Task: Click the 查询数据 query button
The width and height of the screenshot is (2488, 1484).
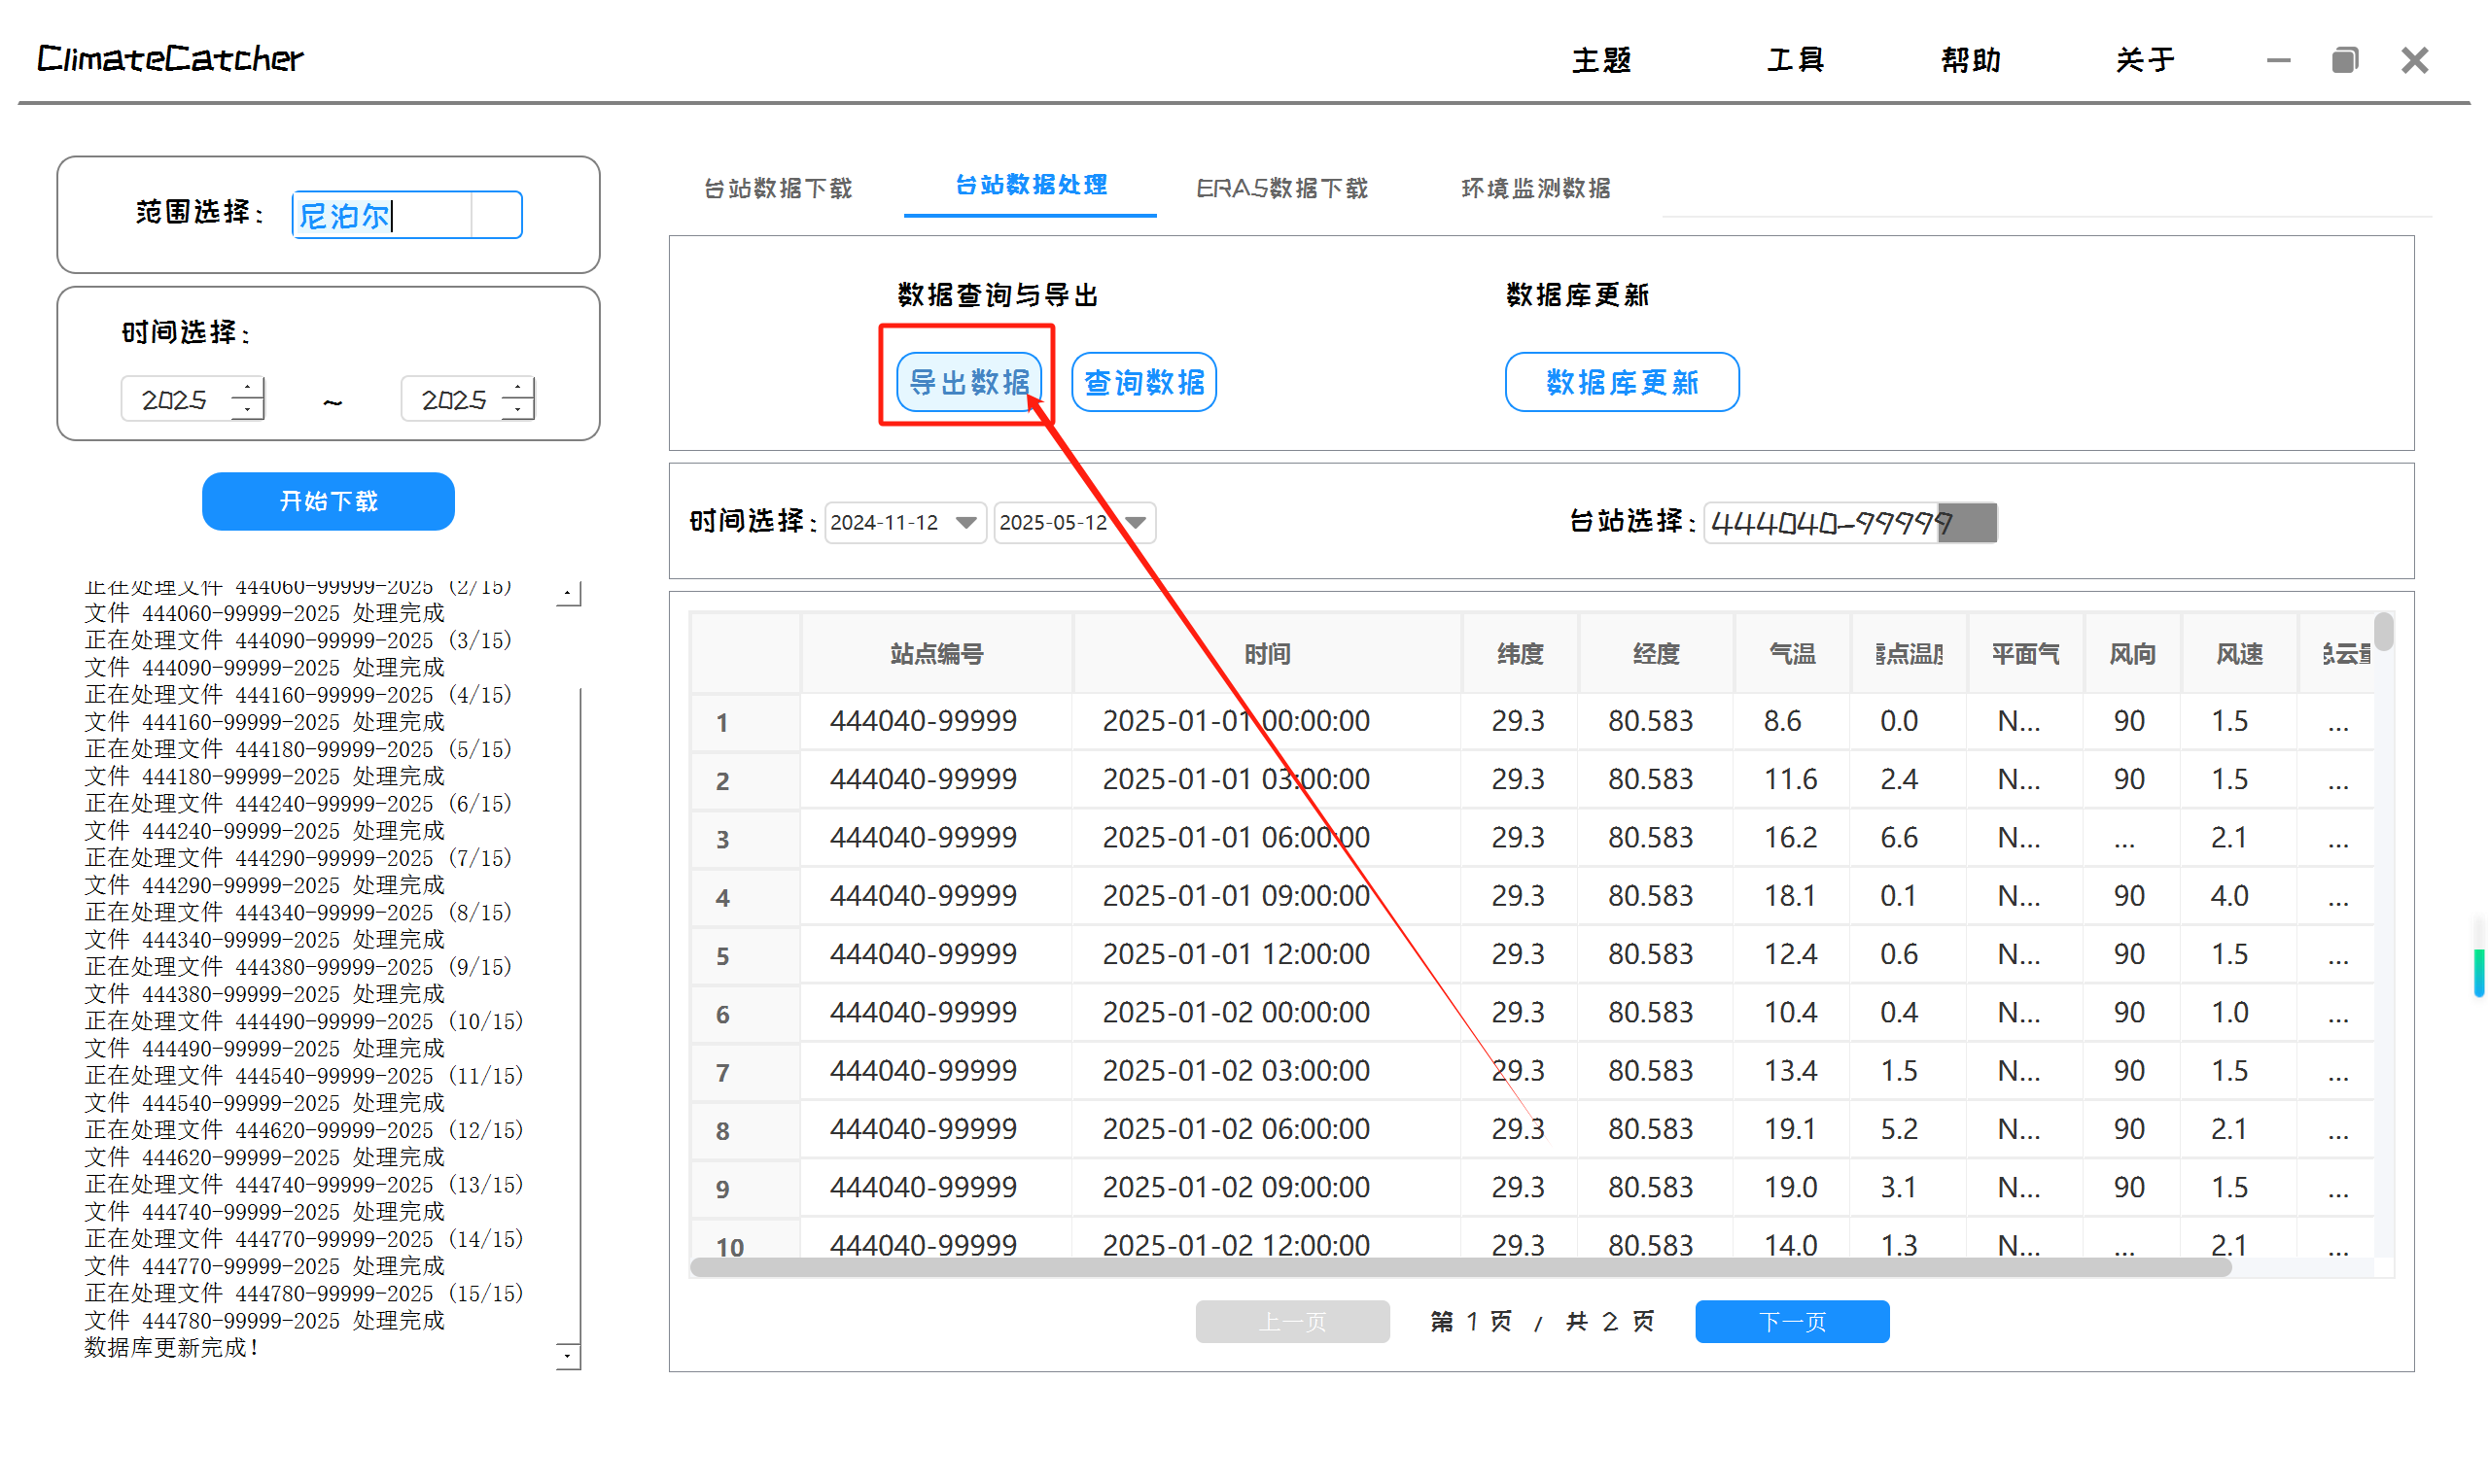Action: (x=1143, y=382)
